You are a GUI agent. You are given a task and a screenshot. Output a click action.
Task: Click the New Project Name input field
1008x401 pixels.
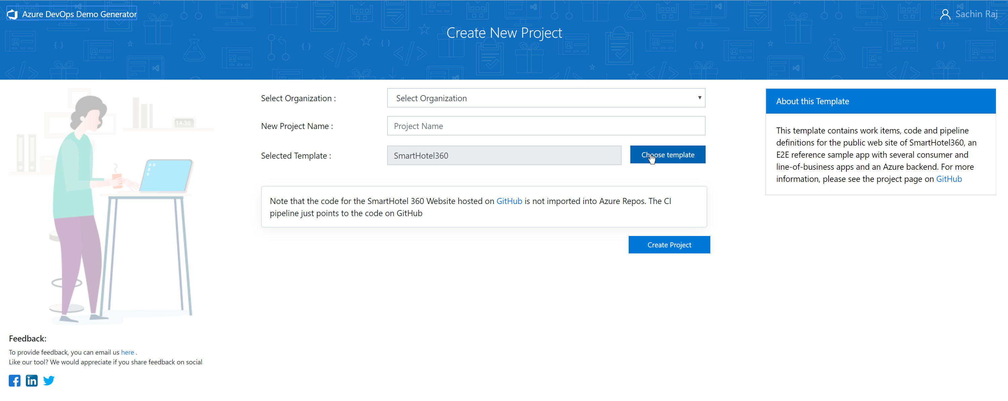545,126
